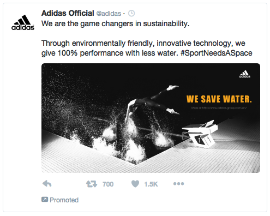This screenshot has width=270, height=216.
Task: Open the #SportNeedsASpace hashtag
Action: (217, 53)
